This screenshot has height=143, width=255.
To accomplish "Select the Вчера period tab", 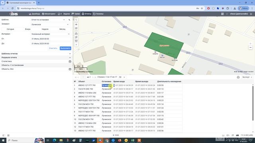I will 27,29.
